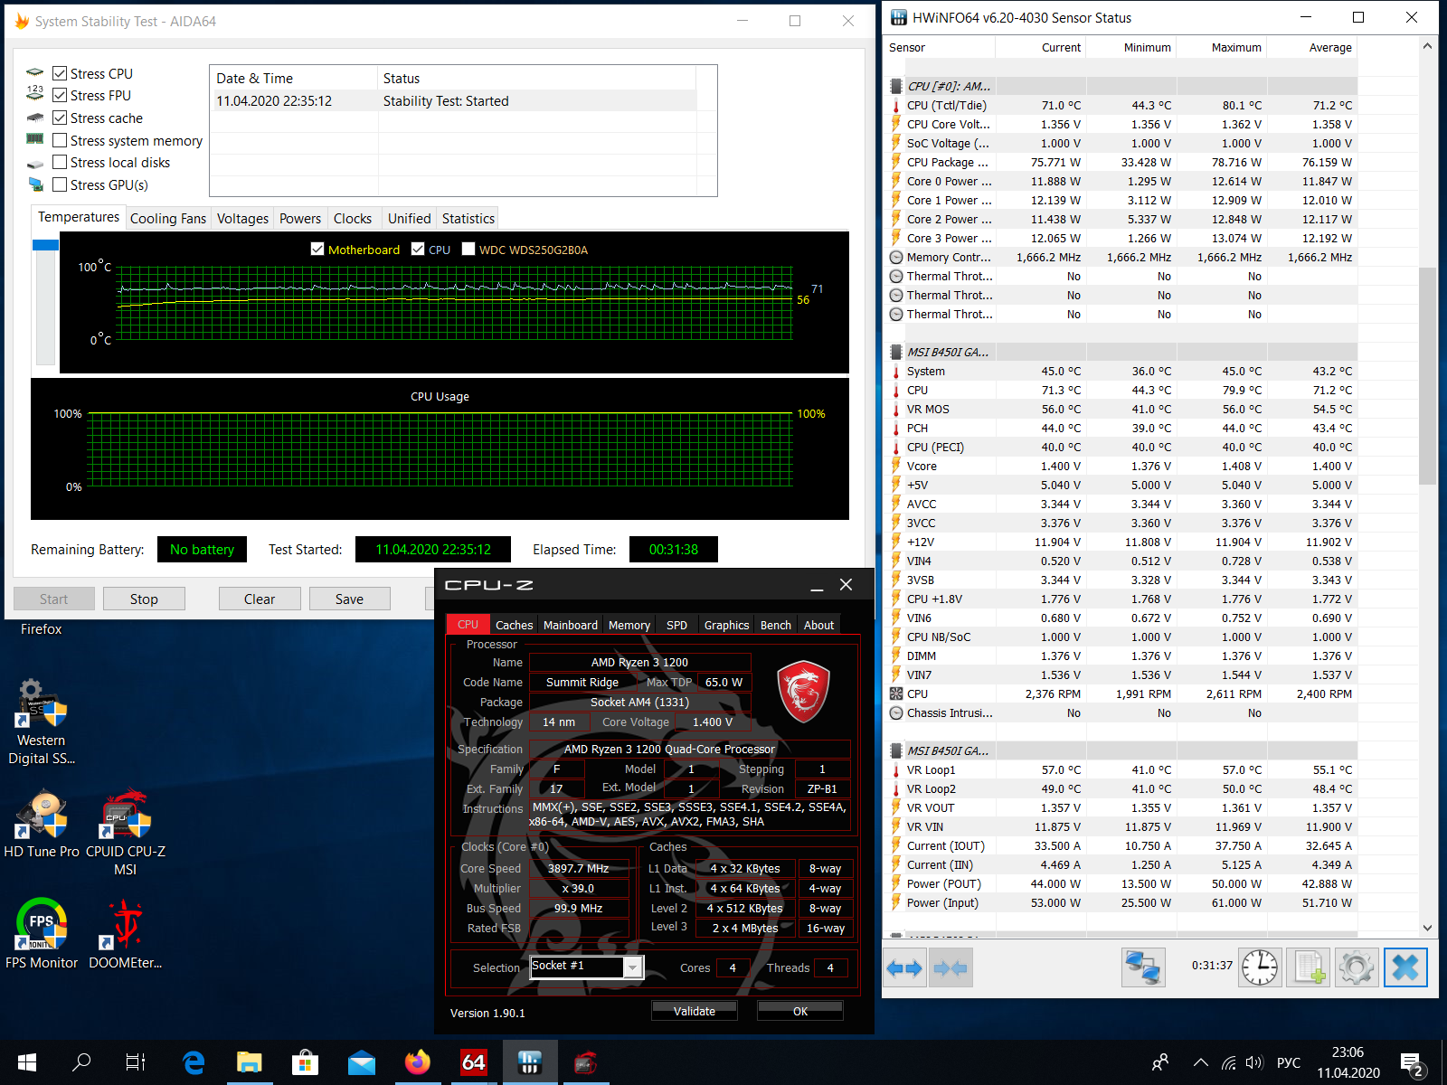Viewport: 1447px width, 1085px height.
Task: Open HWiNFO64 remote network monitoring icon
Action: point(1143,968)
